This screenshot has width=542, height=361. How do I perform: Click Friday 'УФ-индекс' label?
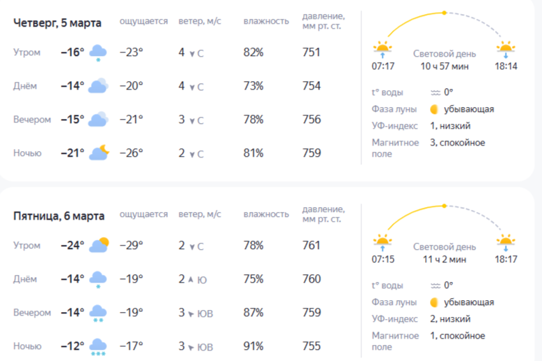pyautogui.click(x=395, y=319)
